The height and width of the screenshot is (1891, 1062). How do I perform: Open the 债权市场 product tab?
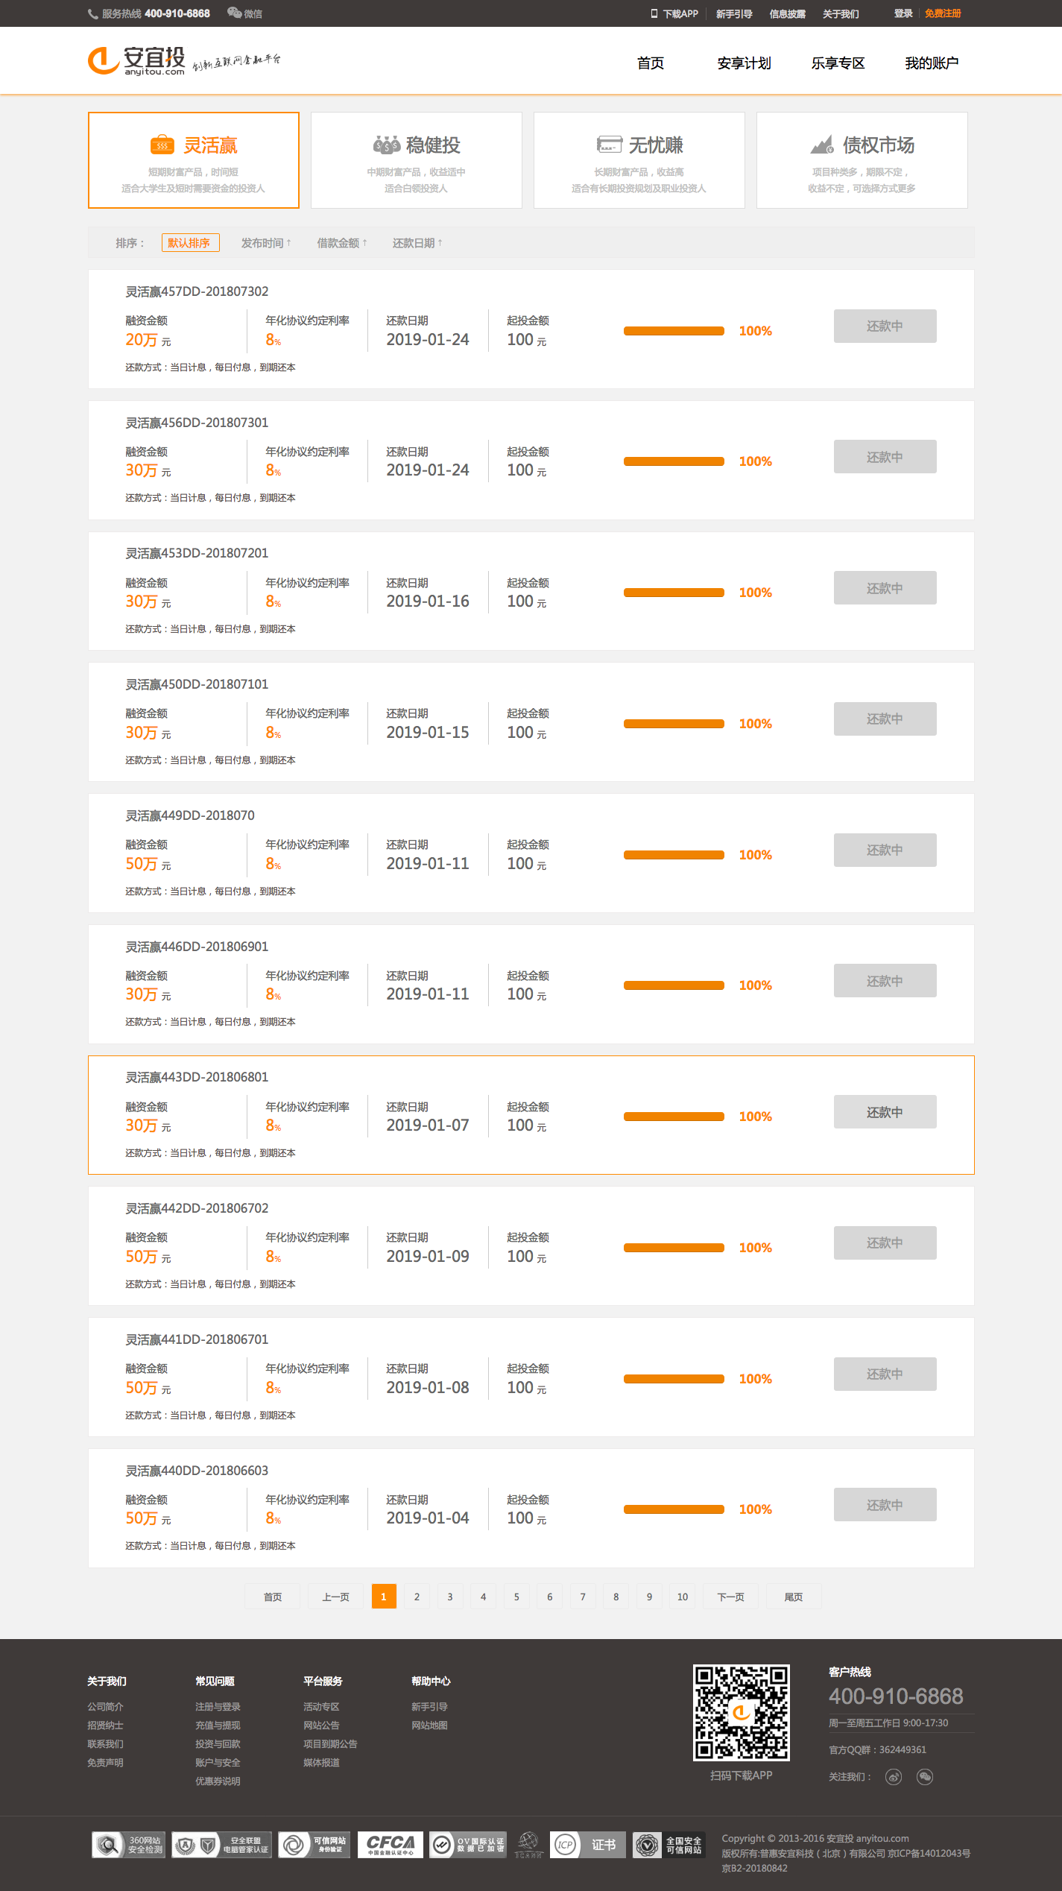tap(862, 160)
